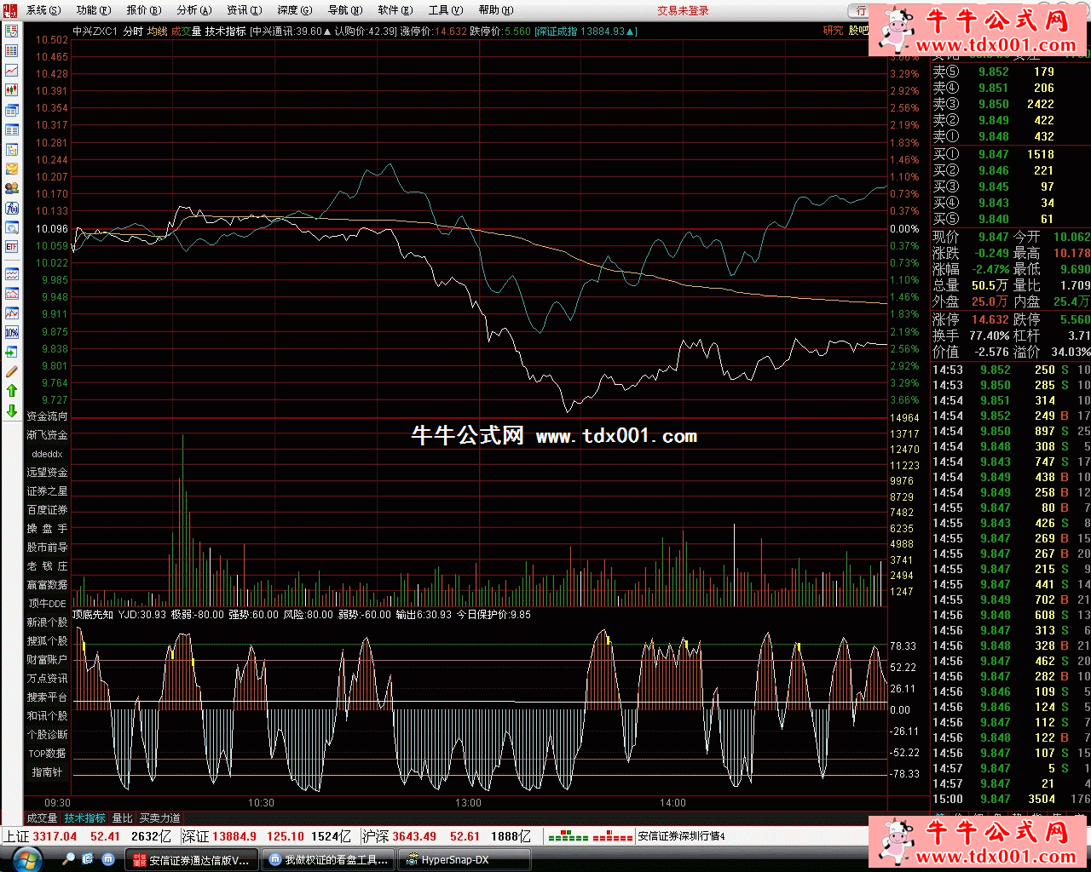Image resolution: width=1091 pixels, height=872 pixels.
Task: Click the 老钱庄 side button
Action: tap(47, 566)
